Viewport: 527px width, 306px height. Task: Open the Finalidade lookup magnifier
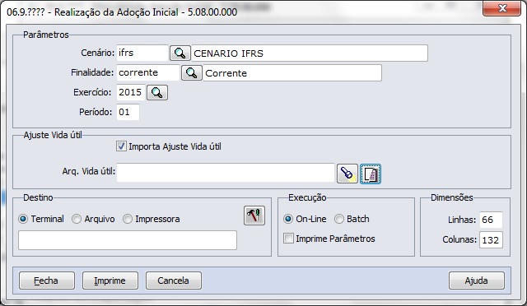click(x=192, y=72)
